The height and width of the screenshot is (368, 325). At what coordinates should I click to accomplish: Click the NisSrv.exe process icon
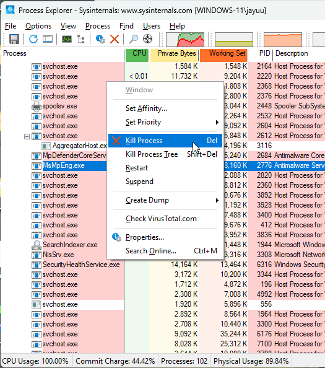37,255
